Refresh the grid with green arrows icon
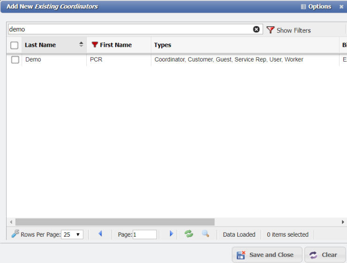This screenshot has height=263, width=347. click(x=189, y=234)
